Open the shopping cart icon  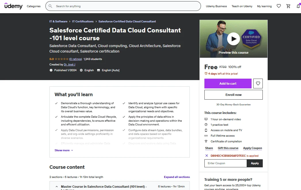288,6
